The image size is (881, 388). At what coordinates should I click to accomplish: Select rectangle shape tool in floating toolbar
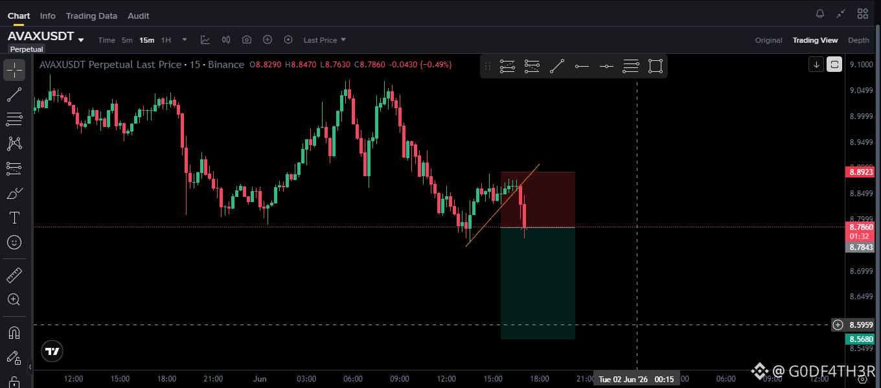pos(655,66)
